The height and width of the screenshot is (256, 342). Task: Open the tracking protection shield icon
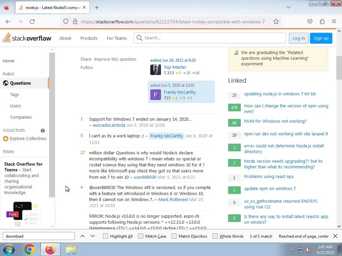[66, 22]
